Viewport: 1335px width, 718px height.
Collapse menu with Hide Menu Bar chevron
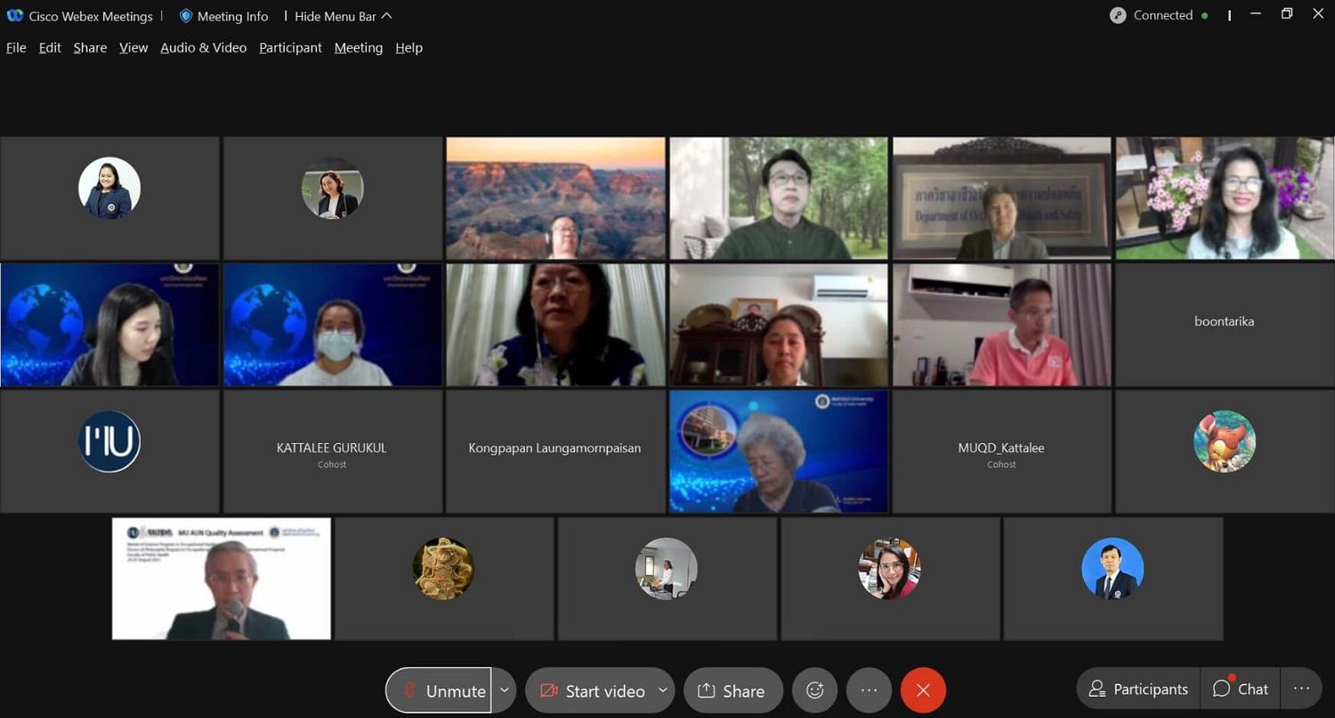click(386, 16)
